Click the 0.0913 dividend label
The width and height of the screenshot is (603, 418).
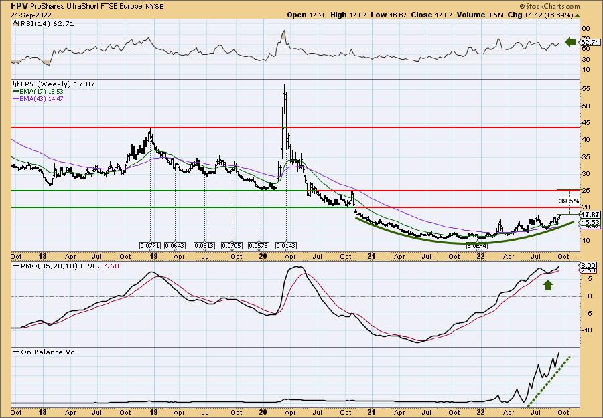204,245
